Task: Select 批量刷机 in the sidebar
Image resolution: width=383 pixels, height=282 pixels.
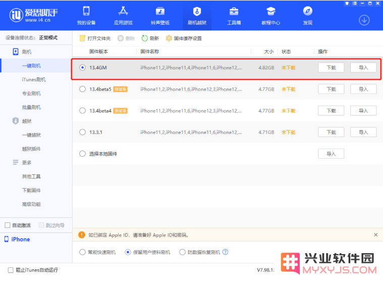Action: tap(31, 107)
